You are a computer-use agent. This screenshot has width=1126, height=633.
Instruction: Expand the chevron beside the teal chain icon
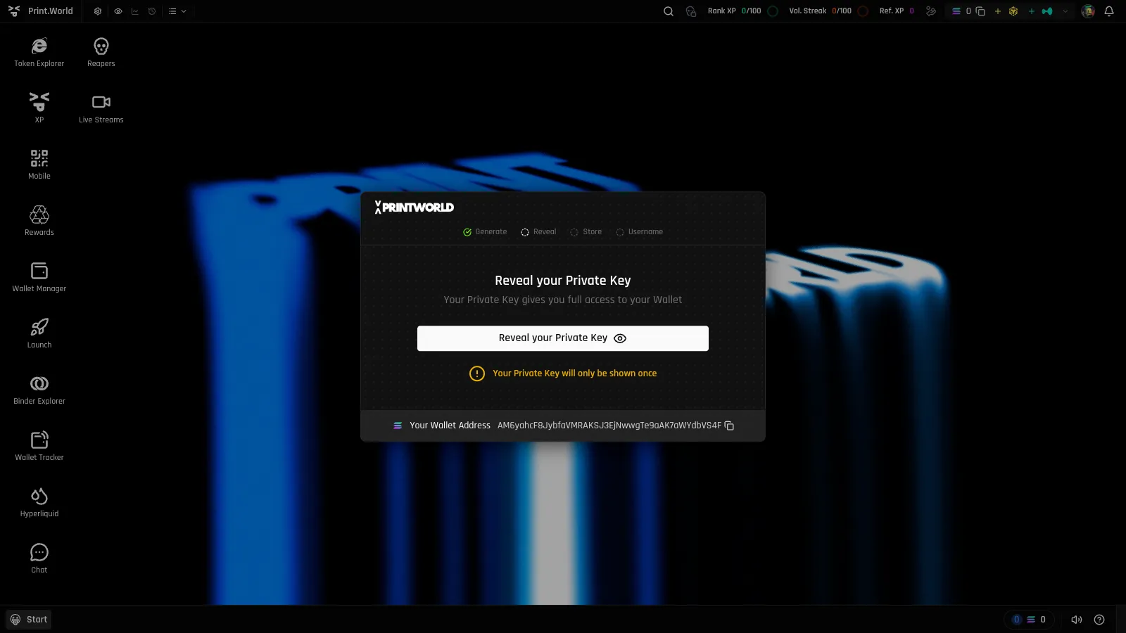pyautogui.click(x=1065, y=11)
